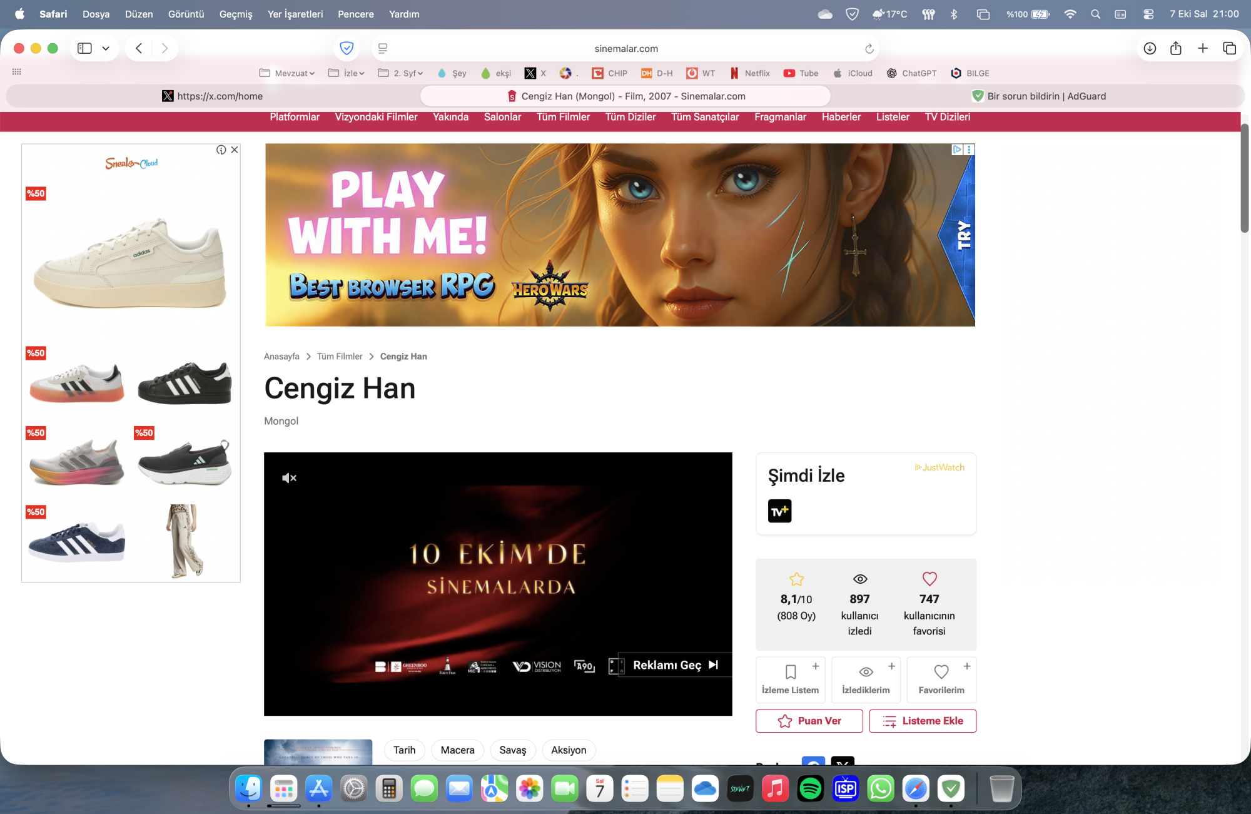1251x814 pixels.
Task: Click the Safari share icon
Action: coord(1176,48)
